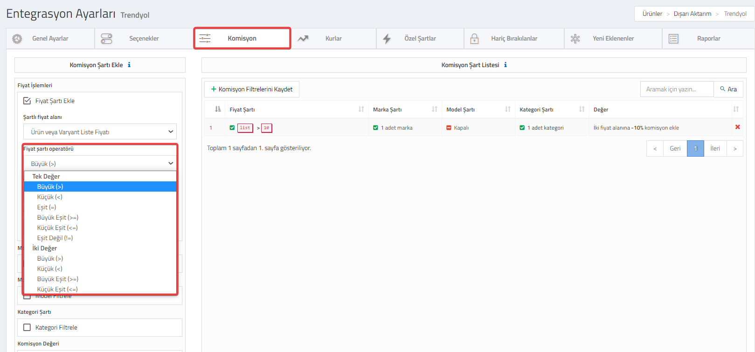Switch to the Seçenekler tab
The width and height of the screenshot is (755, 352).
pyautogui.click(x=144, y=39)
